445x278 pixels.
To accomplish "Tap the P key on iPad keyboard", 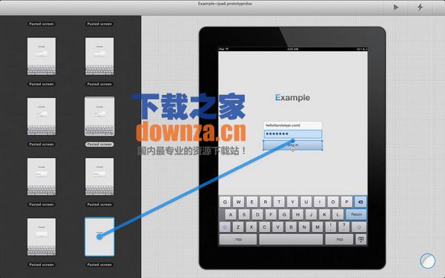I will (x=346, y=202).
